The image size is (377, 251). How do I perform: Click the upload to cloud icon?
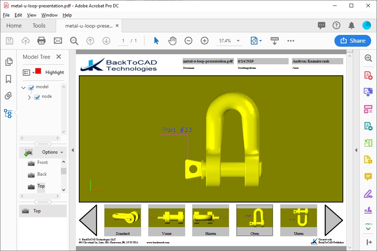tap(25, 41)
